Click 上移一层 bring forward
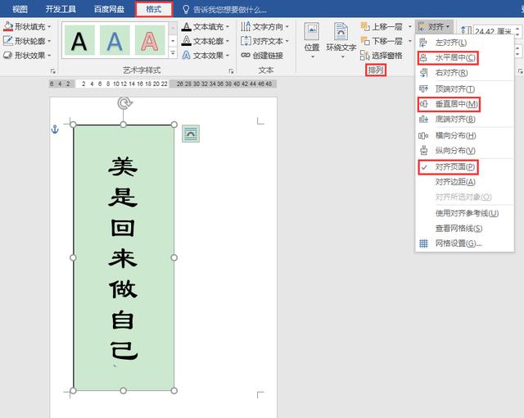This screenshot has width=524, height=418. [383, 26]
